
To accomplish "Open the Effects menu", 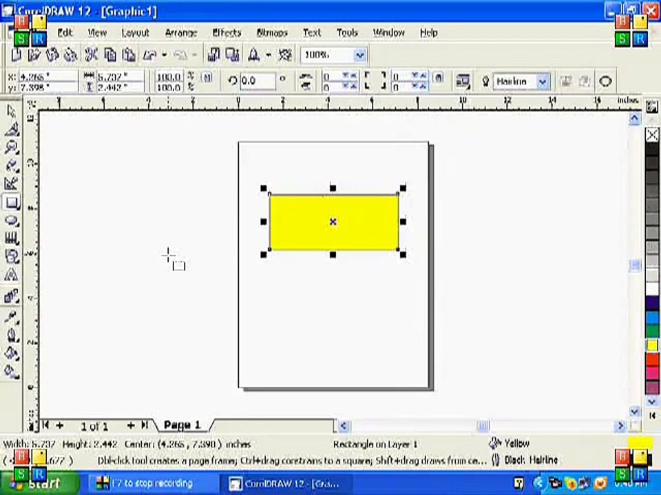I will click(x=227, y=32).
